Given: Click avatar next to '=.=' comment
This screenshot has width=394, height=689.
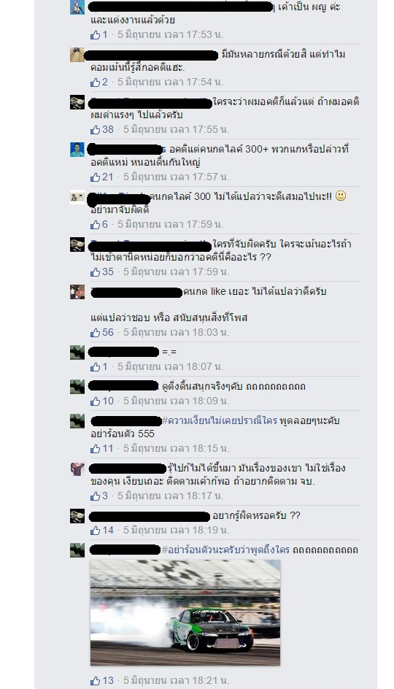Looking at the screenshot, I should click(77, 353).
